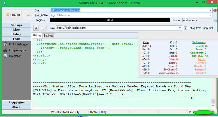Open the Lists section in sidebar
218x117 pixels.
pyautogui.click(x=16, y=30)
